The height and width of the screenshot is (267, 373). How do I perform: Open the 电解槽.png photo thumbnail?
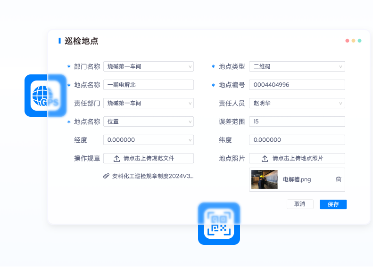point(264,179)
